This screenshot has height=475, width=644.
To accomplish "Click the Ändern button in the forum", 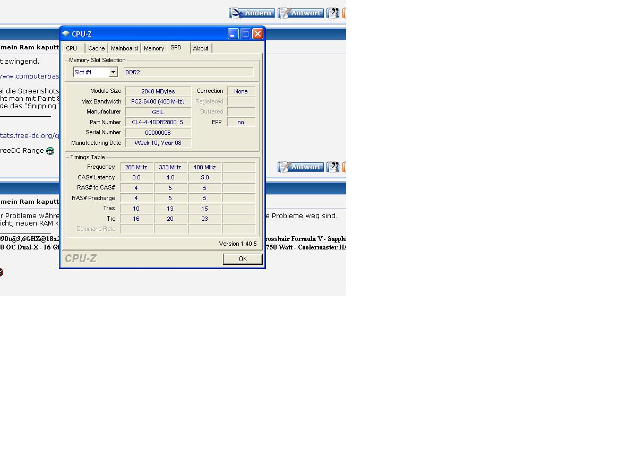I will pyautogui.click(x=252, y=13).
